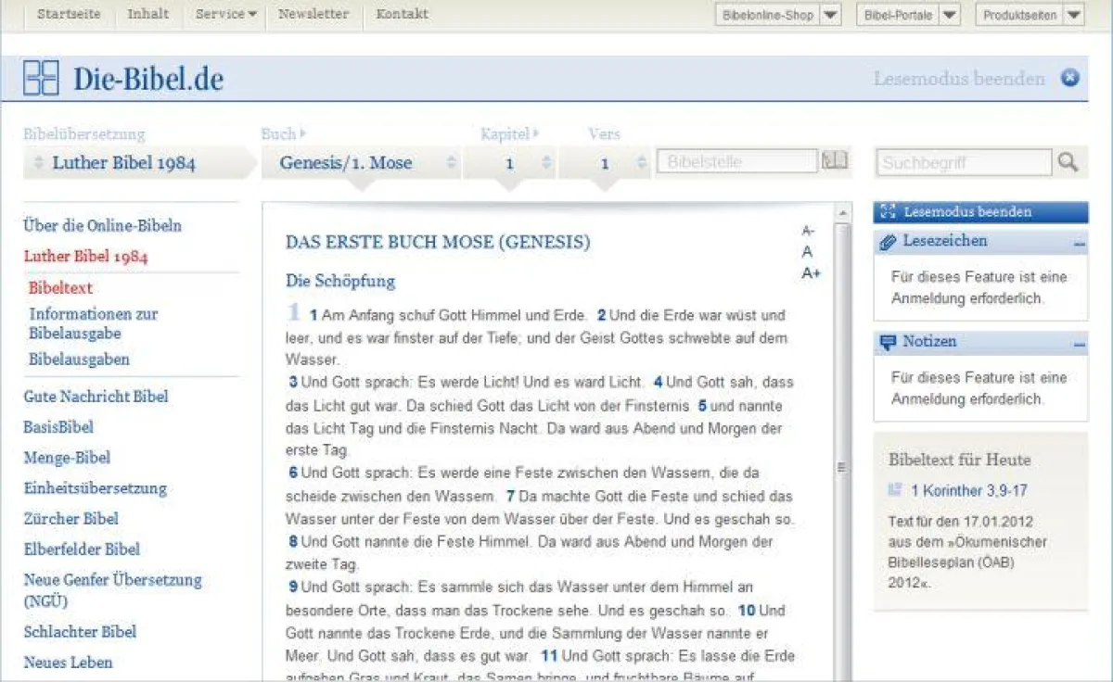Click the Kapitel label arrow
The image size is (1113, 682).
535,134
